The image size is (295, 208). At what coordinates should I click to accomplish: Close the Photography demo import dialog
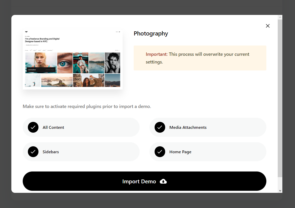[x=268, y=26]
